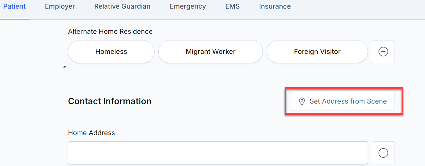Click the Contact Information section heading
The height and width of the screenshot is (166, 425).
tap(110, 101)
